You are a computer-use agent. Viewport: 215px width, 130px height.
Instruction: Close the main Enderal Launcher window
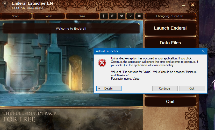193,5
